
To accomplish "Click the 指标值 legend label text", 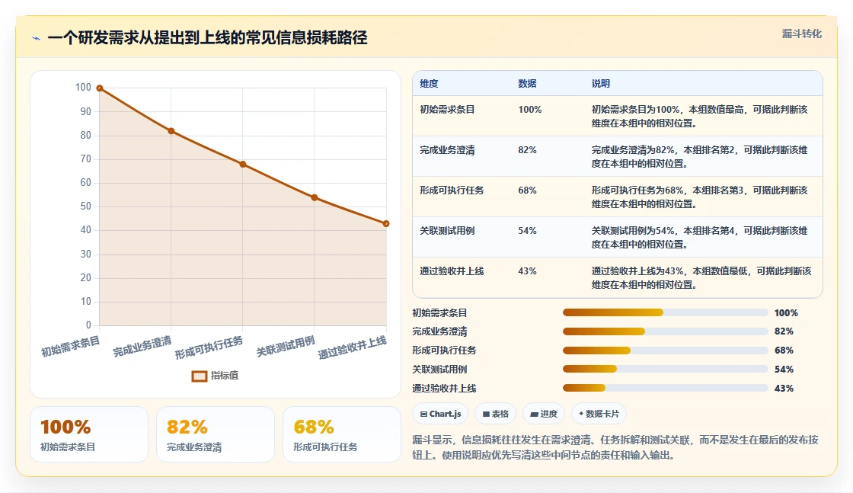I will pos(224,376).
